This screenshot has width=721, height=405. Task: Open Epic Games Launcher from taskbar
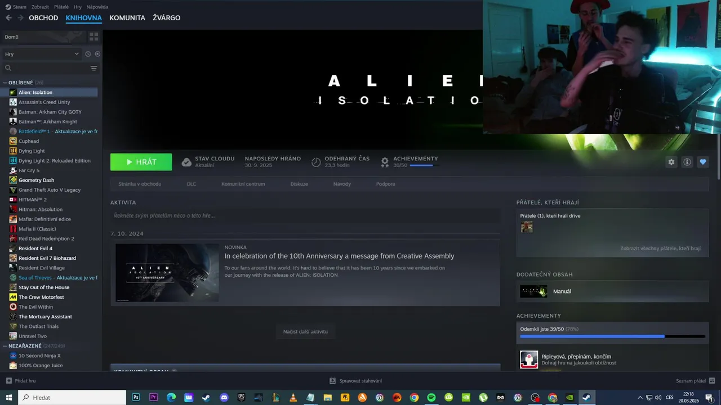242,397
